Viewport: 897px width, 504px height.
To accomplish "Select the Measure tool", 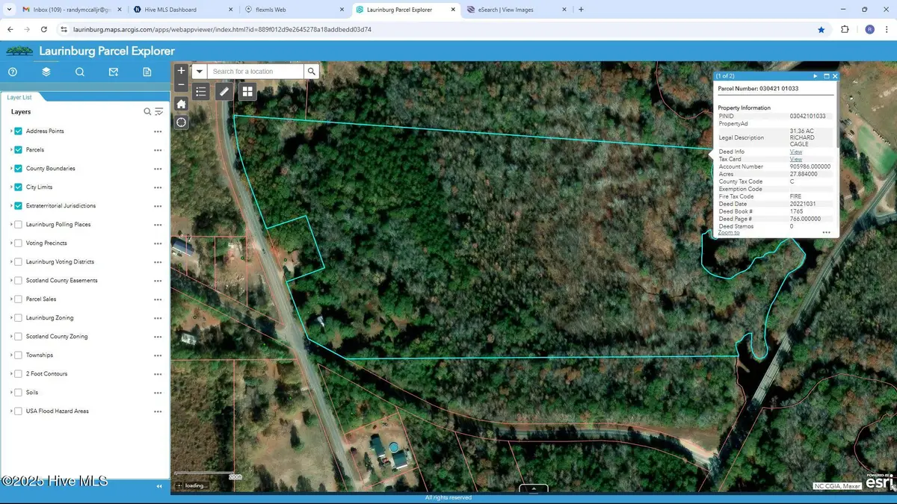I will pyautogui.click(x=224, y=91).
